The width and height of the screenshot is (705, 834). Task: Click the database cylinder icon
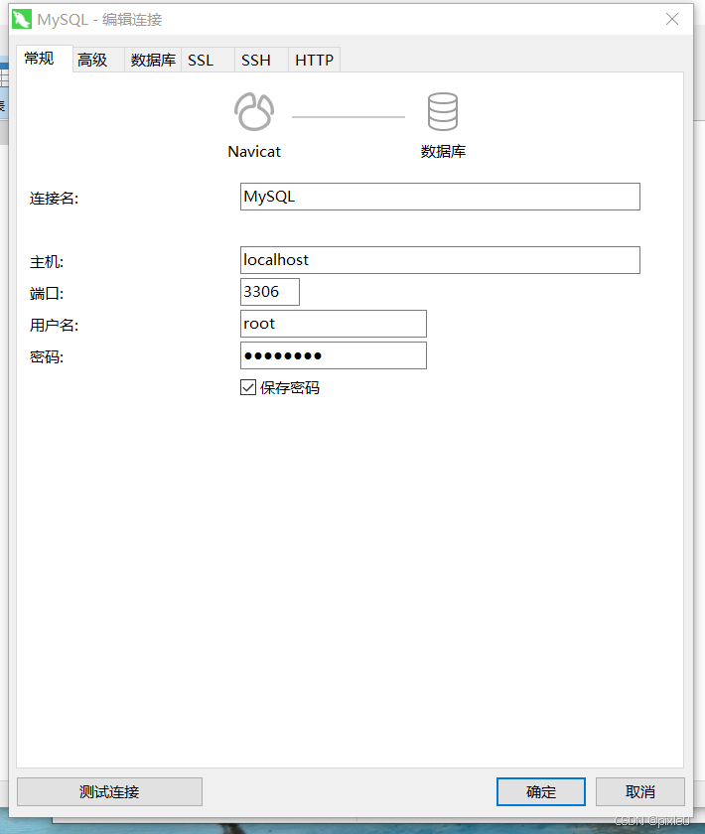point(443,111)
